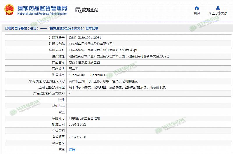The image size is (233, 154).
Task: Click the 国家药品监督管理局 site title
Action: point(42,8)
